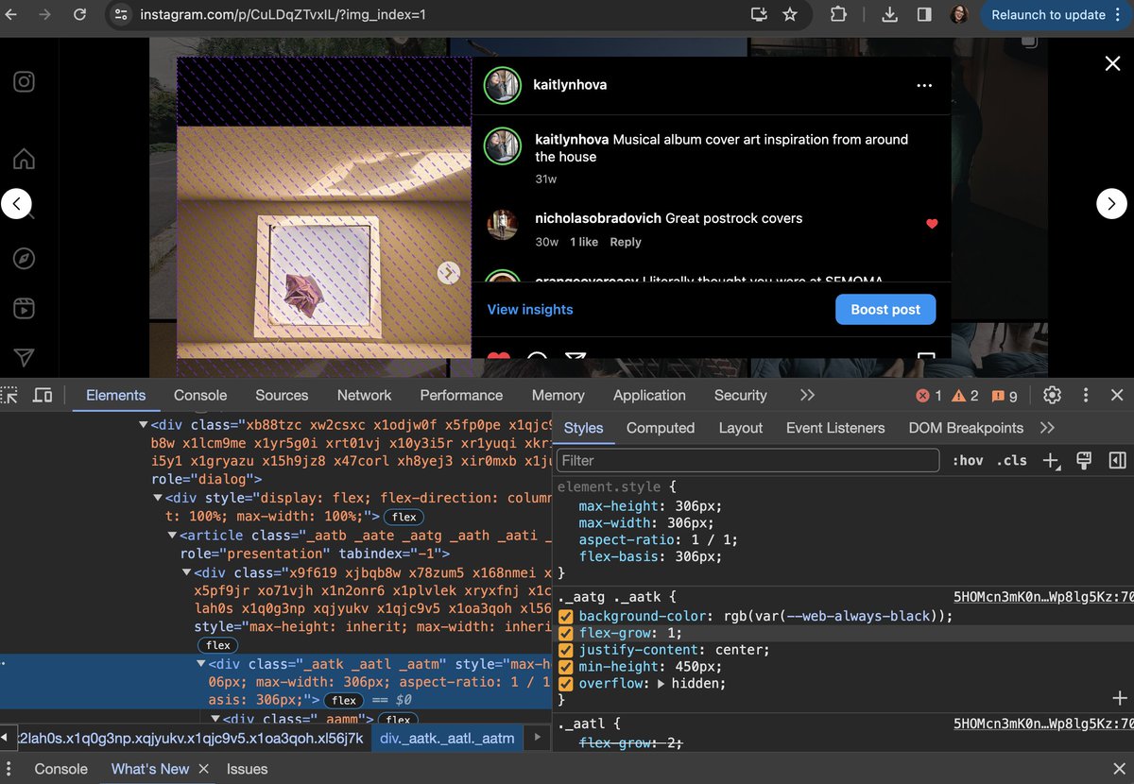Unlike nicholasobradovich comment heart
Screen dimensions: 1134x784
click(x=932, y=224)
